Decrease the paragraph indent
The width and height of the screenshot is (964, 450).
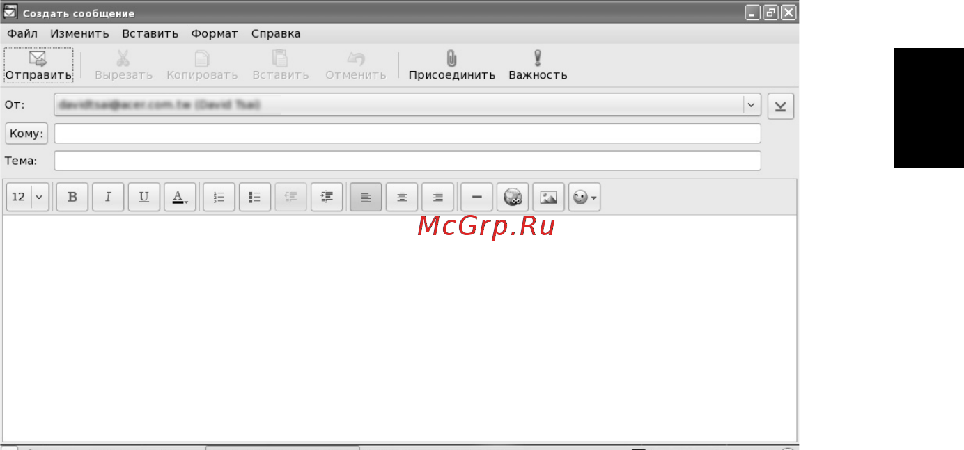click(290, 197)
